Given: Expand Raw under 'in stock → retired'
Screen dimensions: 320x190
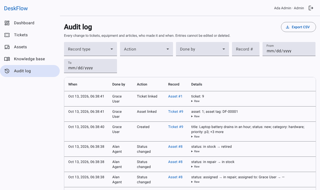Looking at the screenshot, I should [195, 151].
